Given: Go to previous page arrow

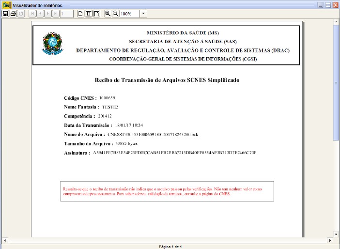Looking at the screenshot, I should coord(40,14).
